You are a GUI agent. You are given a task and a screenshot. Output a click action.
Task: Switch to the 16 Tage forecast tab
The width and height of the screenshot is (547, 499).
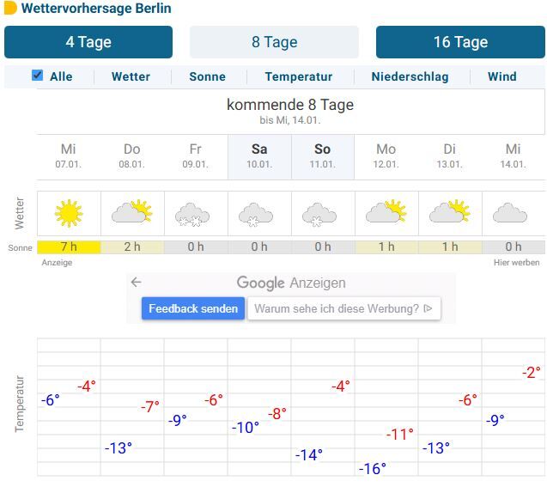(460, 42)
